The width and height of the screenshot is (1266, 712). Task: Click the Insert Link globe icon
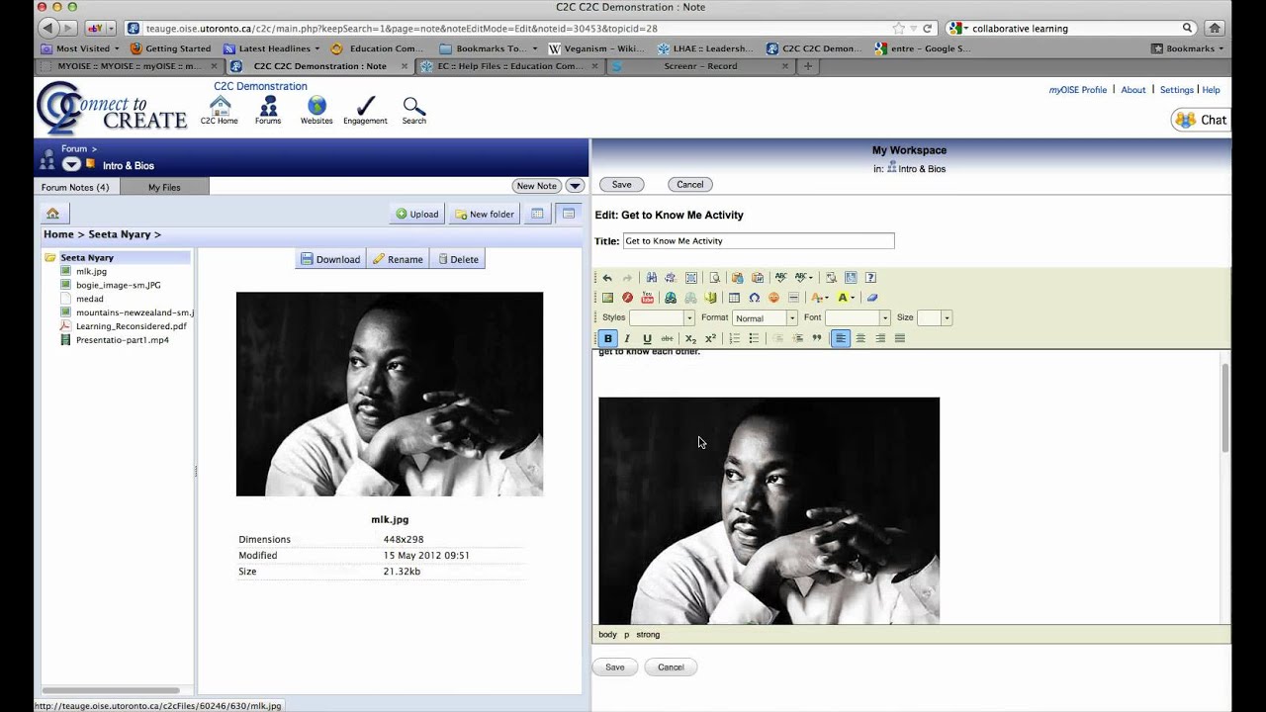pos(671,298)
